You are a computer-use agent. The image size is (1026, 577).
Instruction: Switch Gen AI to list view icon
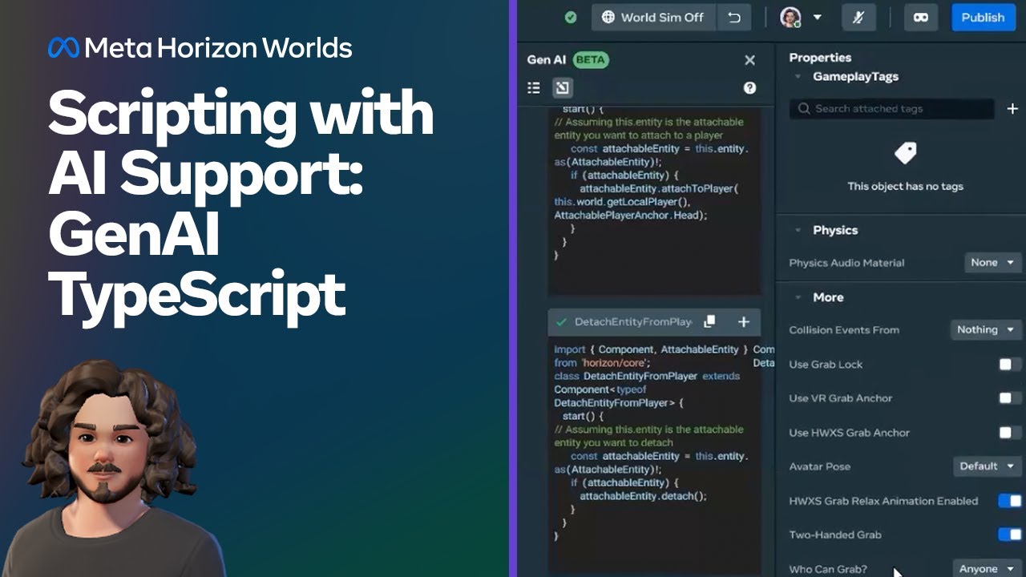(534, 87)
